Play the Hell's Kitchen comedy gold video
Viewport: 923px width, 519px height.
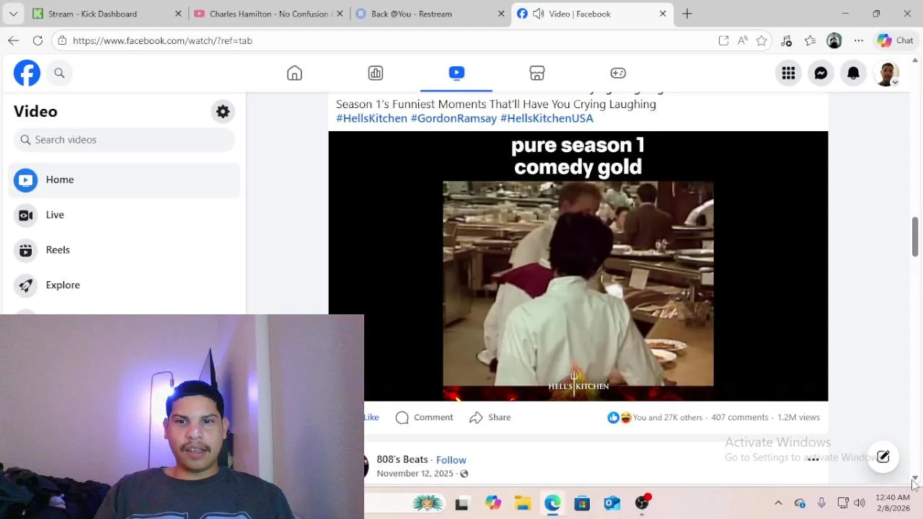[x=578, y=266]
